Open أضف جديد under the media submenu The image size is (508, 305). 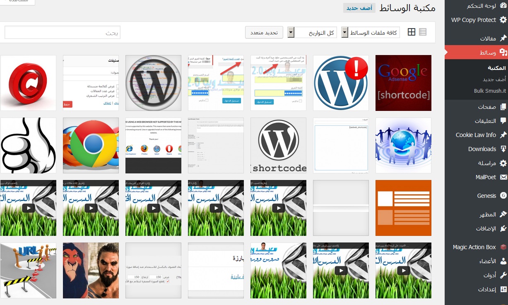click(494, 79)
